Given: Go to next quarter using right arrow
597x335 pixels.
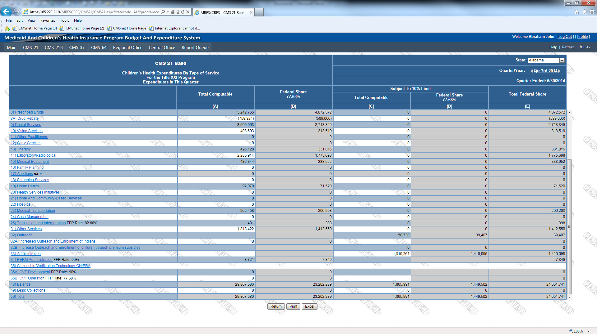Looking at the screenshot, I should [559, 71].
